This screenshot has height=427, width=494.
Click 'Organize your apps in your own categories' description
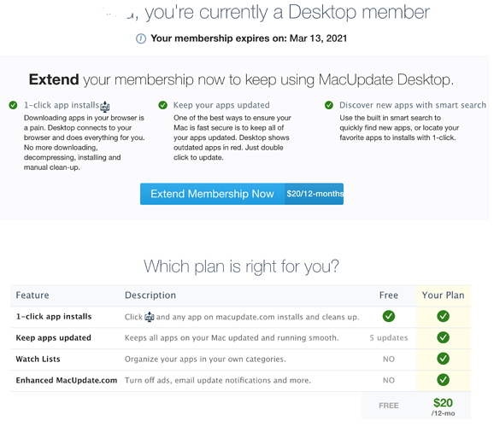coord(205,359)
